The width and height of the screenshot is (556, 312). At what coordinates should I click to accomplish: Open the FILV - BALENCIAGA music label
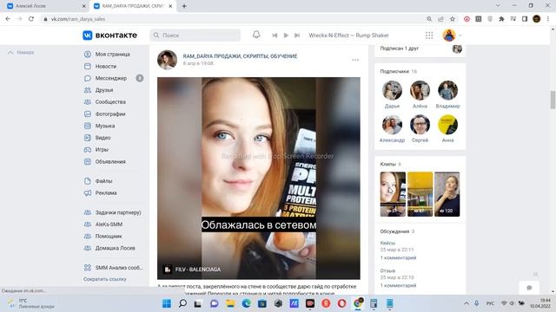pos(198,270)
